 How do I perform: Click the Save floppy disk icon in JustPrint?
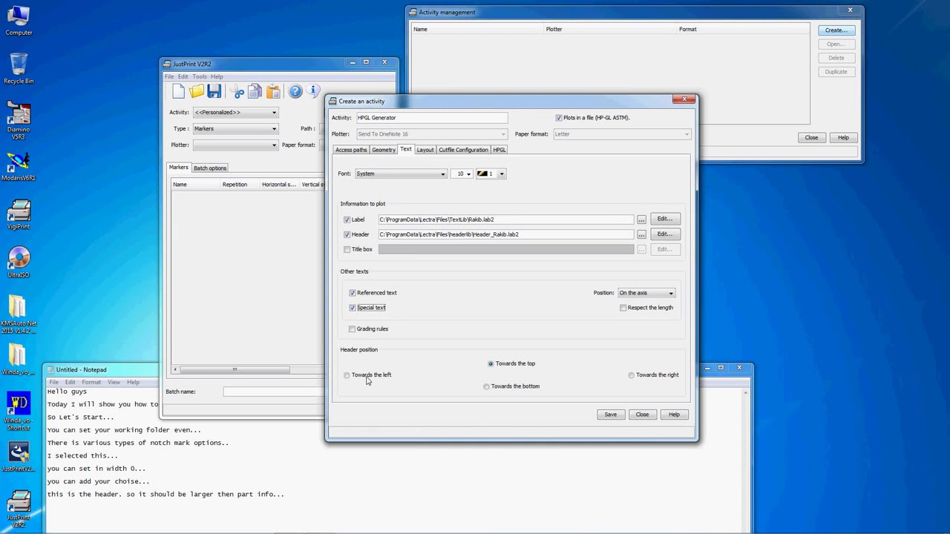[x=214, y=91]
